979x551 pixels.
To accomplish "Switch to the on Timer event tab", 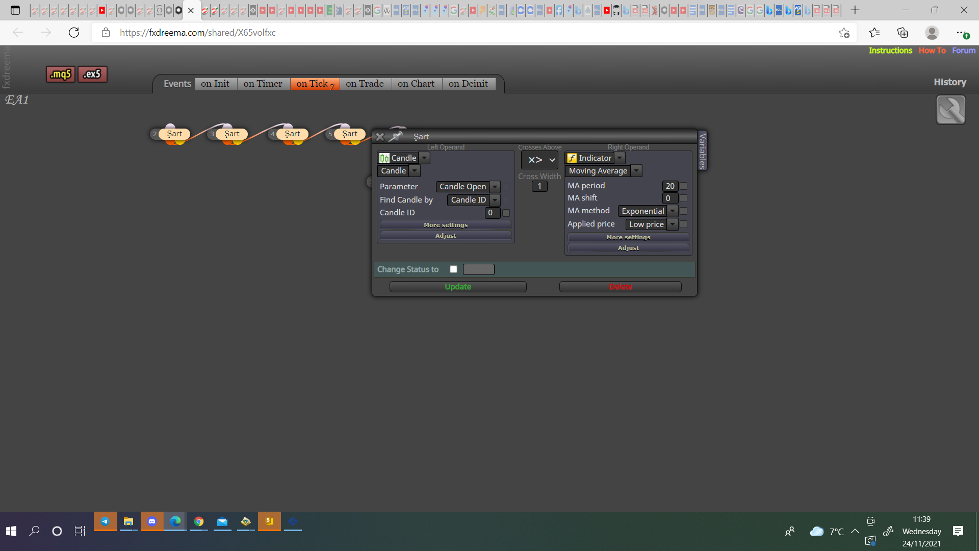I will [x=263, y=84].
